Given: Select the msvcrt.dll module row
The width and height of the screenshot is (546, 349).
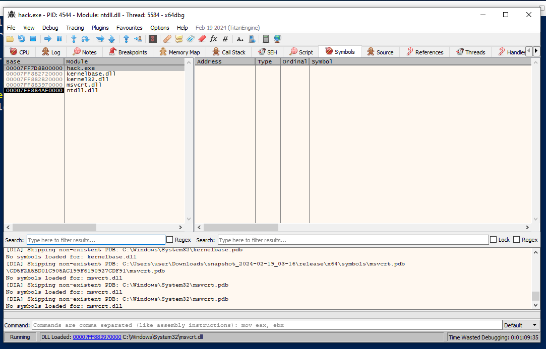Looking at the screenshot, I should click(94, 85).
